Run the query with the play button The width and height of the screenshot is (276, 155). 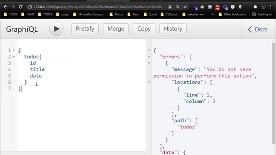click(56, 29)
